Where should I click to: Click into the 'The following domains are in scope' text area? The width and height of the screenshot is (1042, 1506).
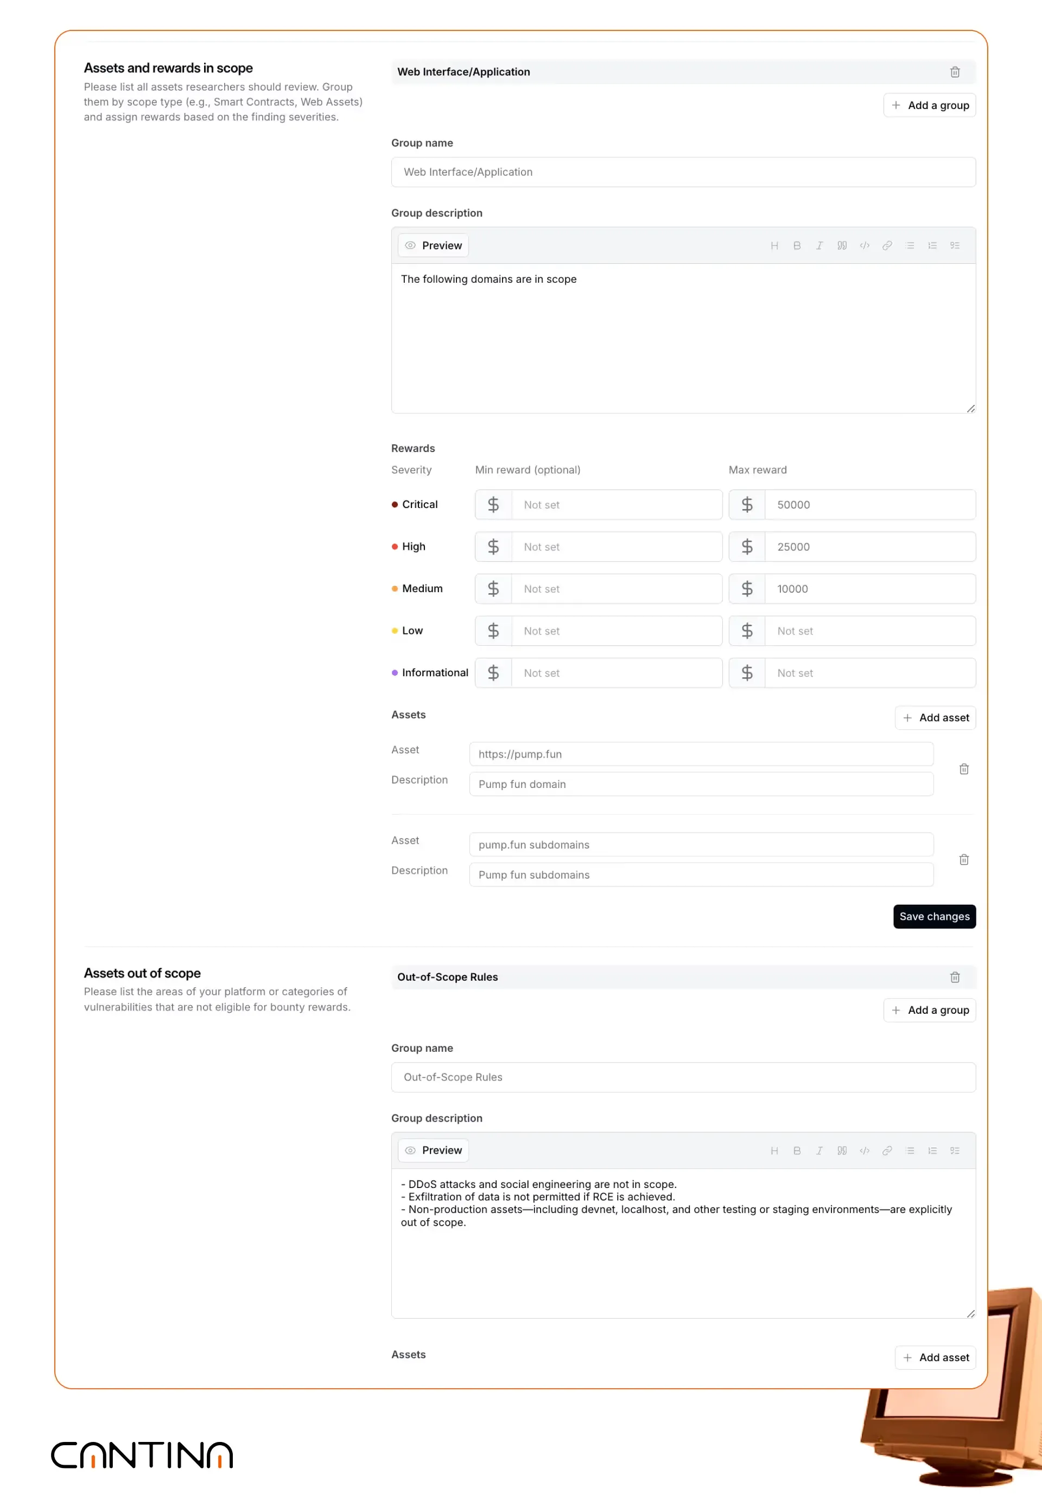[683, 338]
